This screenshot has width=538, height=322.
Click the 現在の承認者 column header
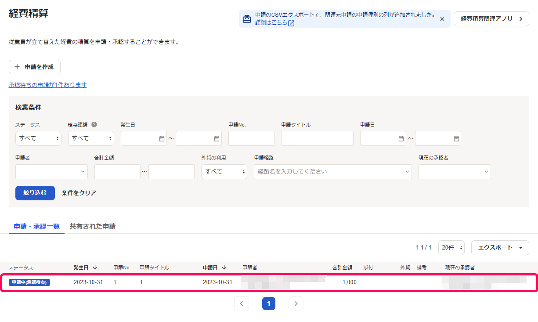(x=460, y=268)
